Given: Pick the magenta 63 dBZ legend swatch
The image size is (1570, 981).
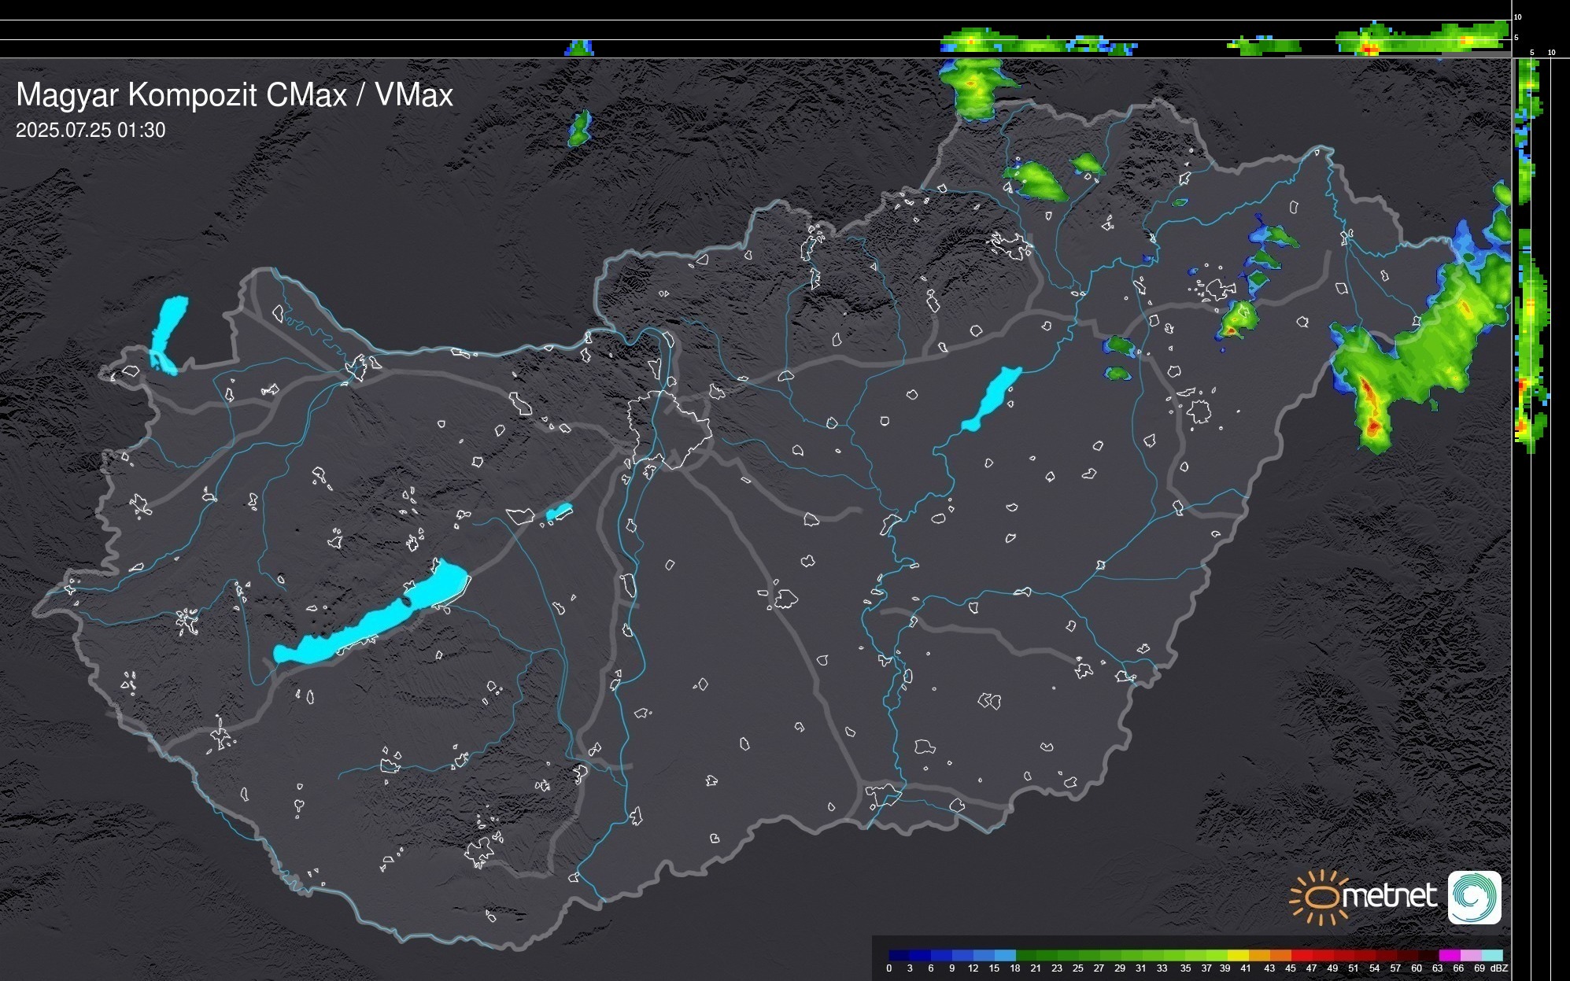Looking at the screenshot, I should (x=1449, y=955).
